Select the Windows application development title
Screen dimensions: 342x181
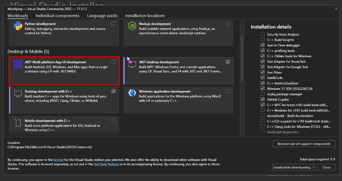165,91
